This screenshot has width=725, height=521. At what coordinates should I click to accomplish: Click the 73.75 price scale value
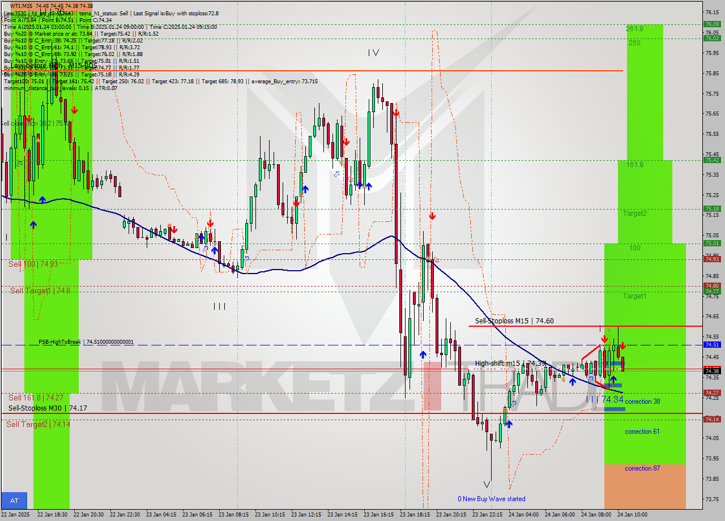tap(712, 499)
